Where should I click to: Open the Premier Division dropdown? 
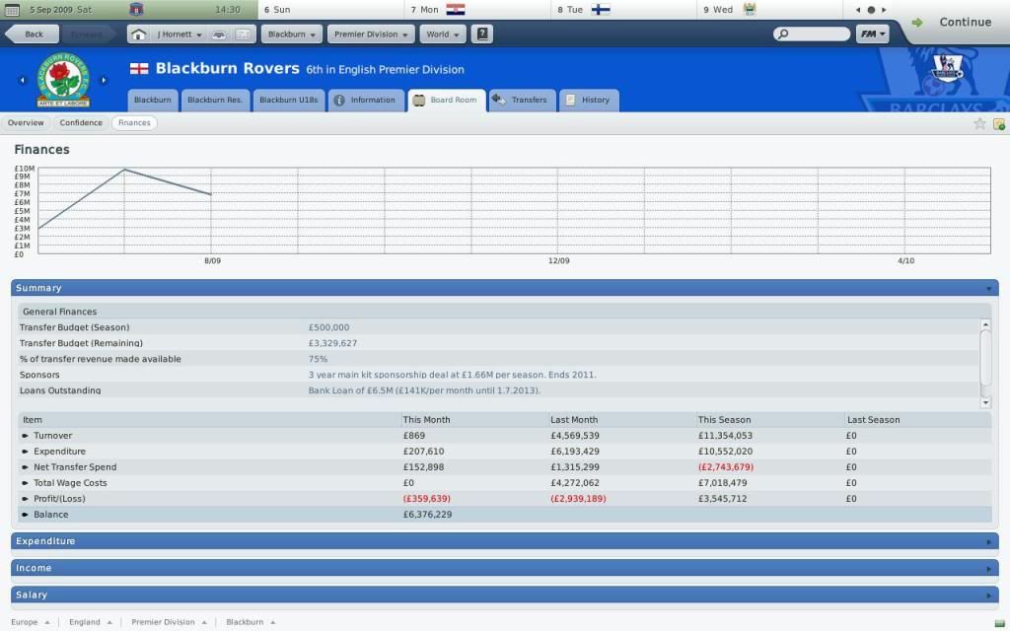pyautogui.click(x=371, y=35)
